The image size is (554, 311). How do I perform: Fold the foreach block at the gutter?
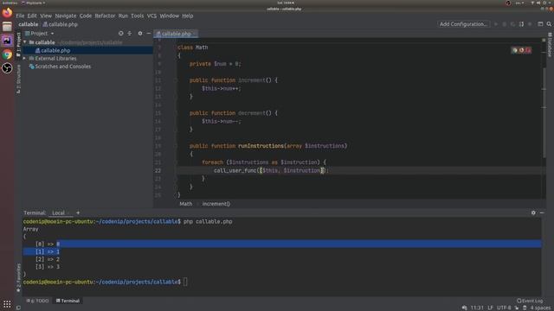[175, 162]
